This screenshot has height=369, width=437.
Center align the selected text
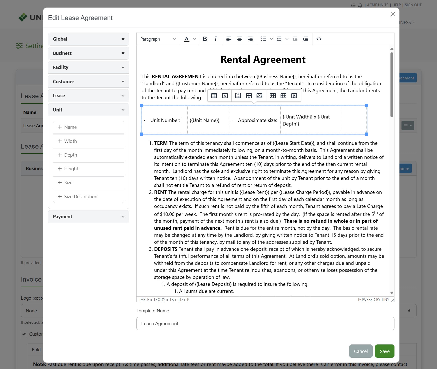coord(239,39)
